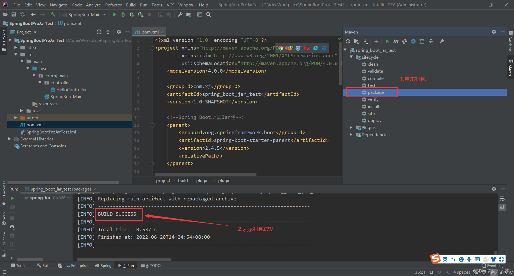The width and height of the screenshot is (514, 276).
Task: Toggle the eye view-options icon in Run panel
Action: tap(12, 227)
